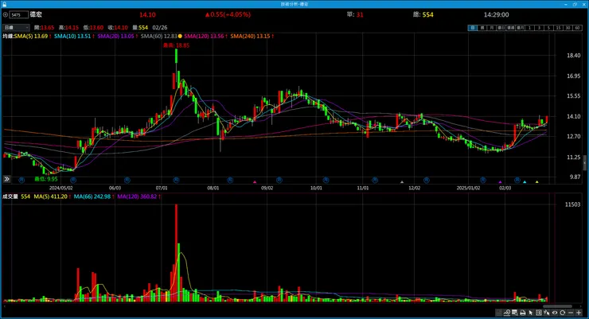Click the 02/26 date in OHLC row
Viewport: 589px width, 319px height.
pyautogui.click(x=160, y=27)
